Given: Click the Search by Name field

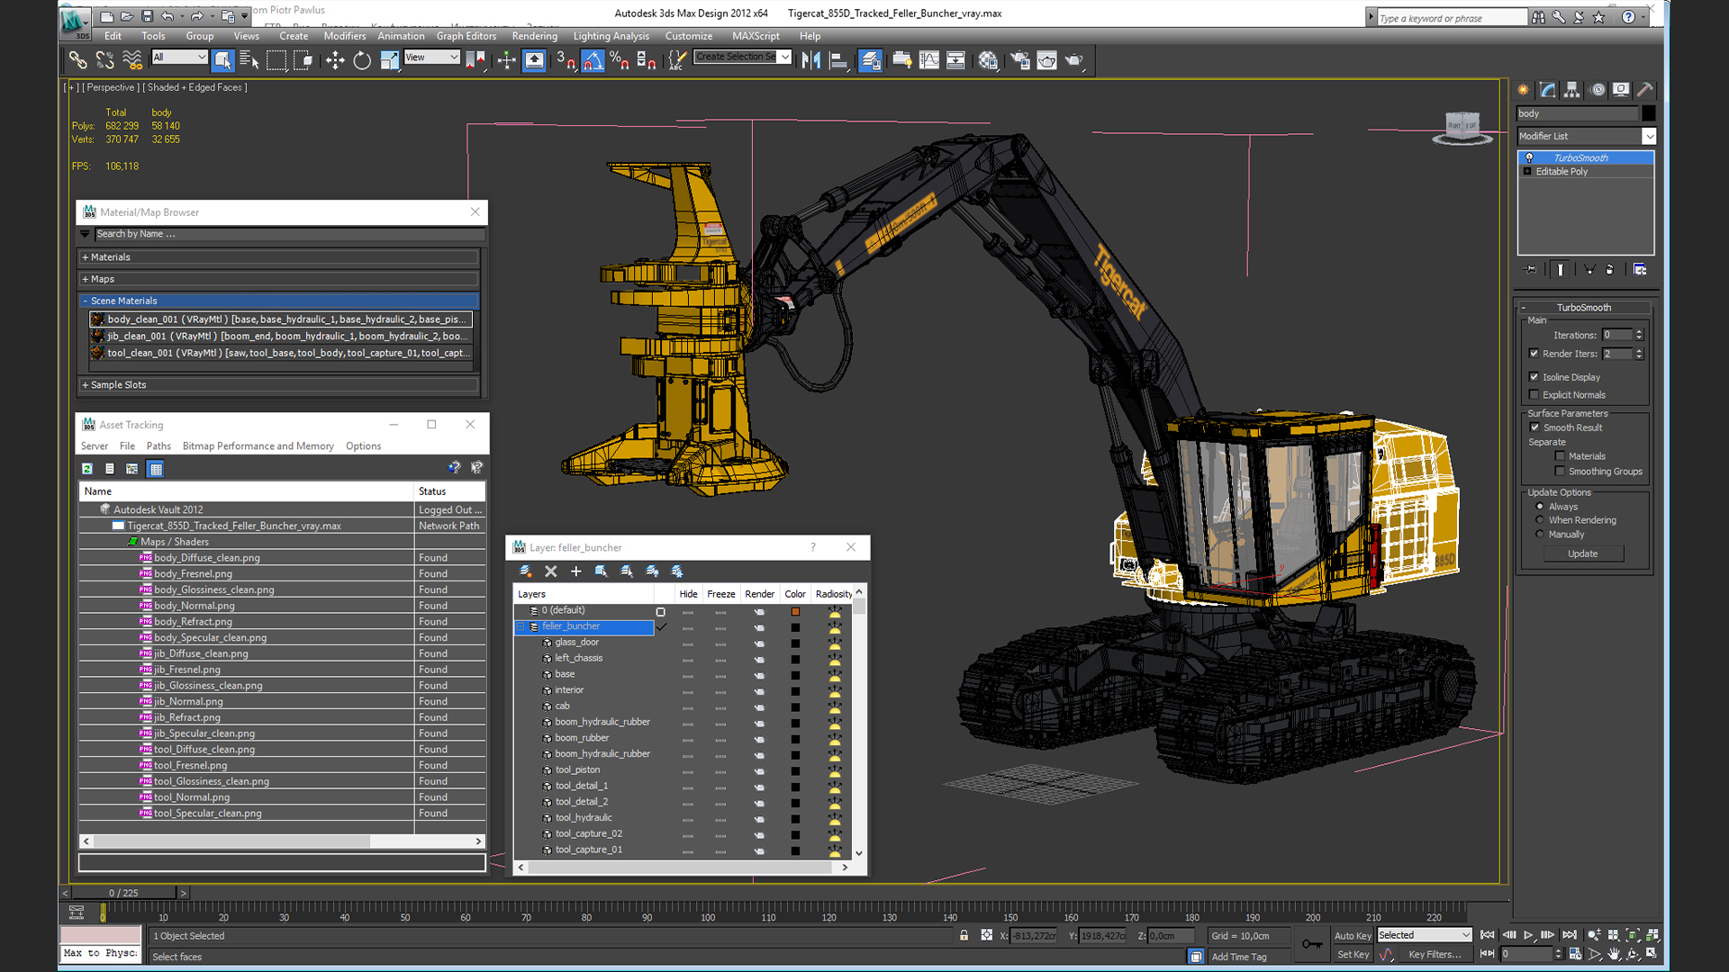Looking at the screenshot, I should pos(290,233).
